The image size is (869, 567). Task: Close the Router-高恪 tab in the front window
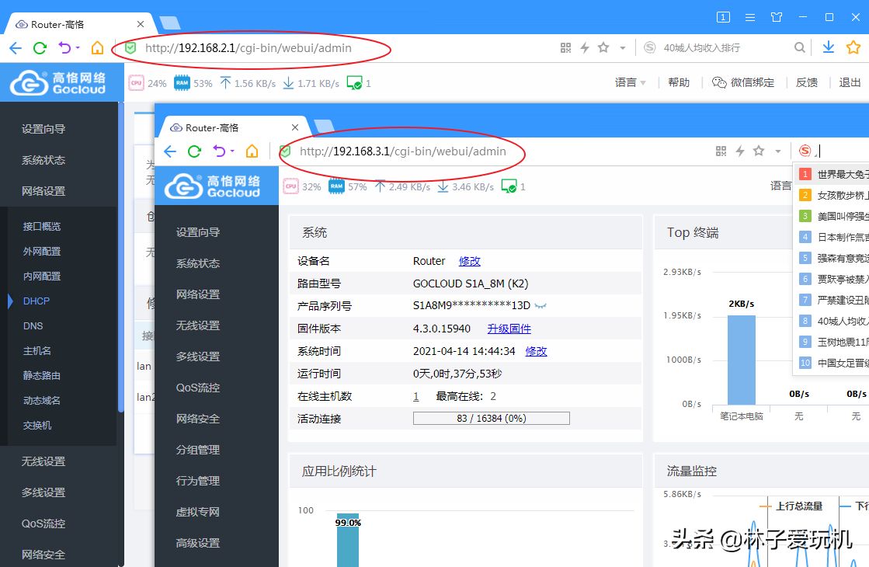295,127
